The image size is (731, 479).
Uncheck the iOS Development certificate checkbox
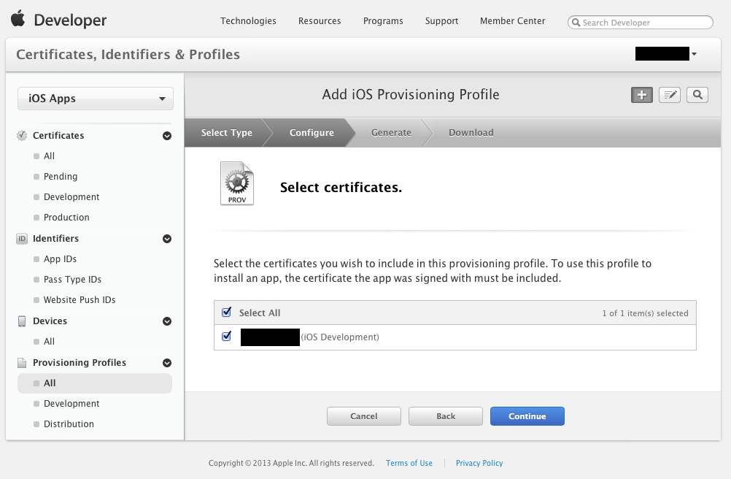(227, 337)
